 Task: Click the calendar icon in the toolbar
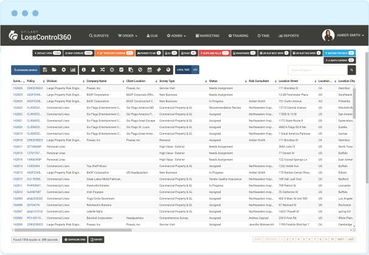pos(150,70)
